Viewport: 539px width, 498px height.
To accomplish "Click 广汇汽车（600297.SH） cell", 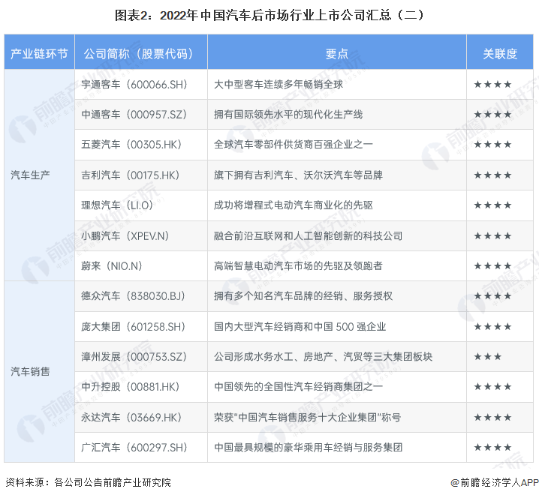I will click(x=141, y=448).
